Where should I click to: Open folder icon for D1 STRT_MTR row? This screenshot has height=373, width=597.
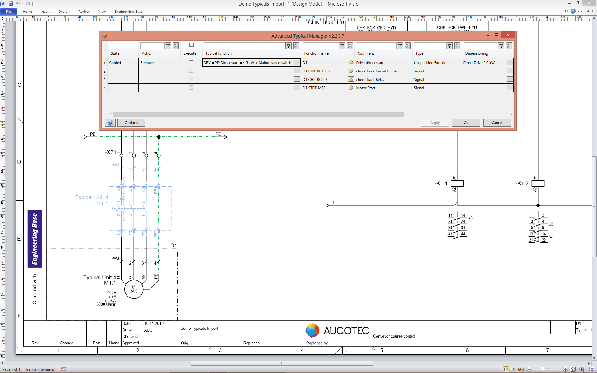350,88
